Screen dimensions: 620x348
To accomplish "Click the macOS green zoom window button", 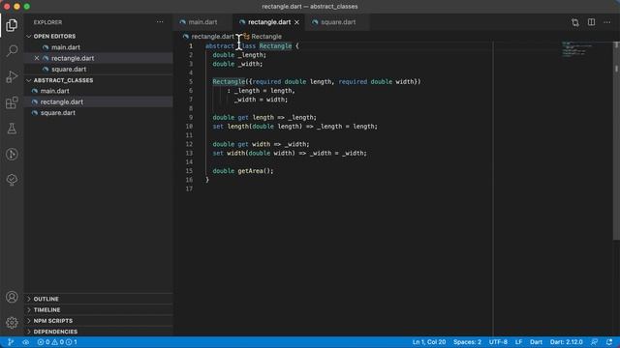I will tap(27, 7).
